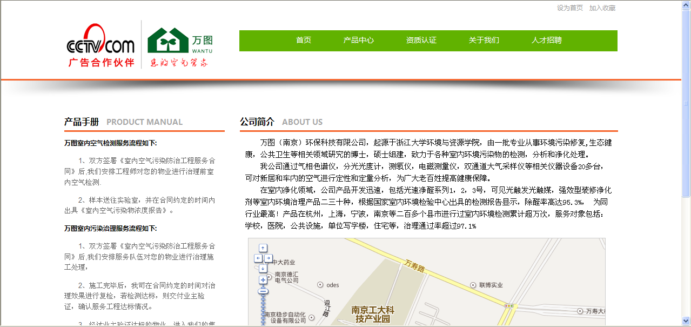Click the CCTV.com logo
The height and width of the screenshot is (327, 691).
coord(101,45)
